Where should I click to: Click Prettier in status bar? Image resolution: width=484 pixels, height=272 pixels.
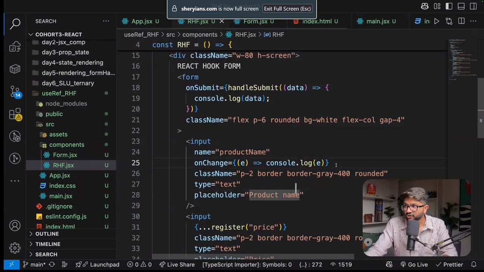449,265
